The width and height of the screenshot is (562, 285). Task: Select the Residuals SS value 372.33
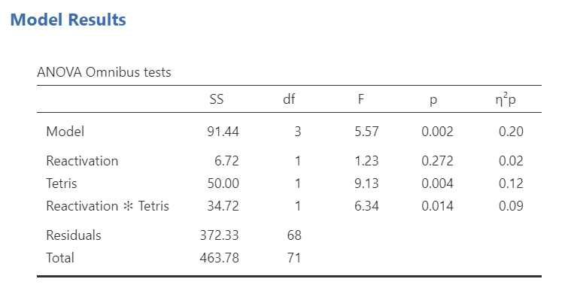[x=220, y=235]
